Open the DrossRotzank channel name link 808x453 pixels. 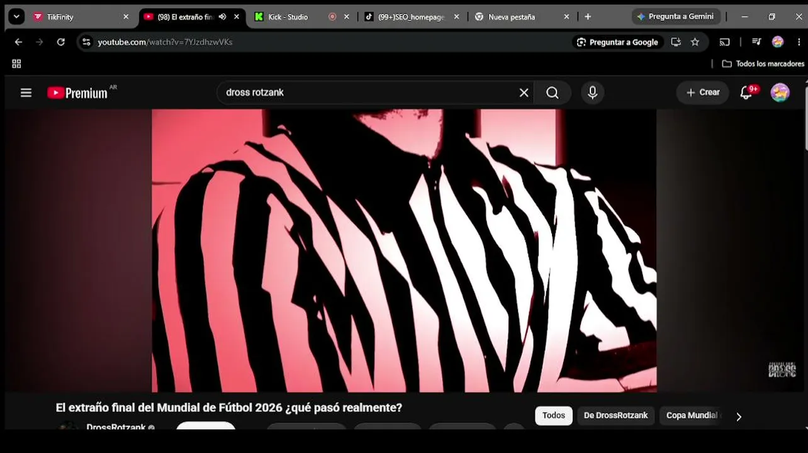[116, 427]
